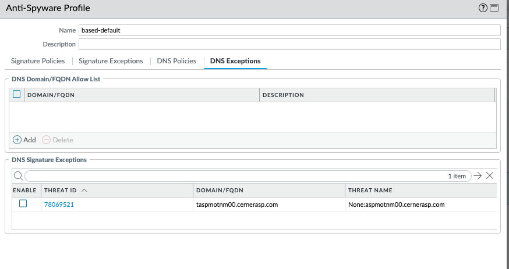Sort by the Threat ID column header
This screenshot has width=509, height=269.
click(61, 190)
